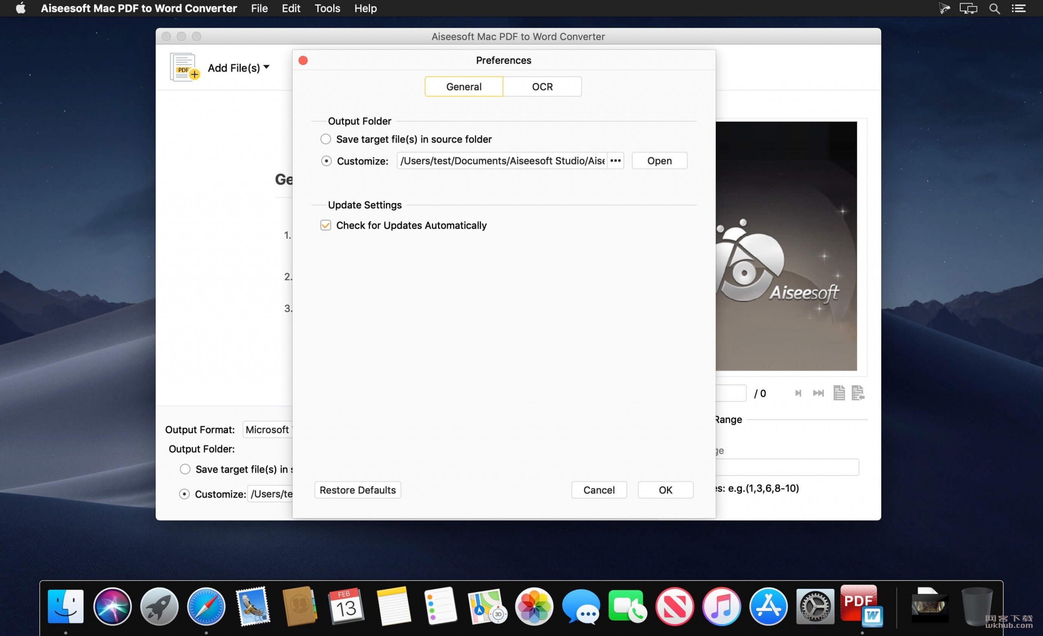Click the Restore Defaults button
This screenshot has height=636, width=1043.
click(x=357, y=490)
